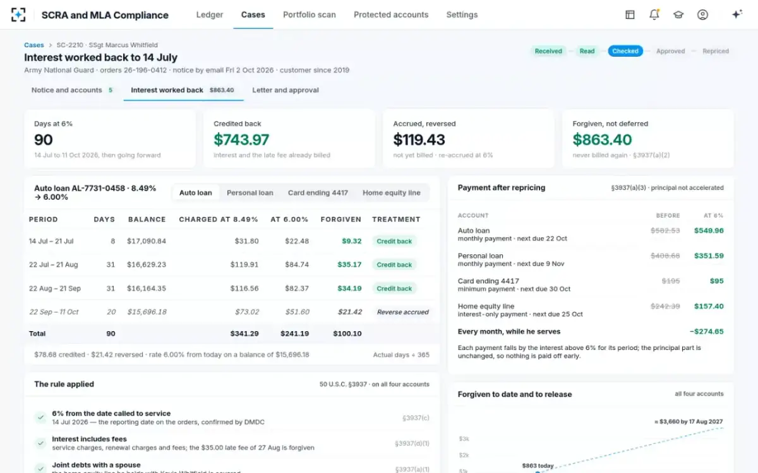The width and height of the screenshot is (758, 473).
Task: Switch to the Notice and accounts tab
Action: (73, 90)
